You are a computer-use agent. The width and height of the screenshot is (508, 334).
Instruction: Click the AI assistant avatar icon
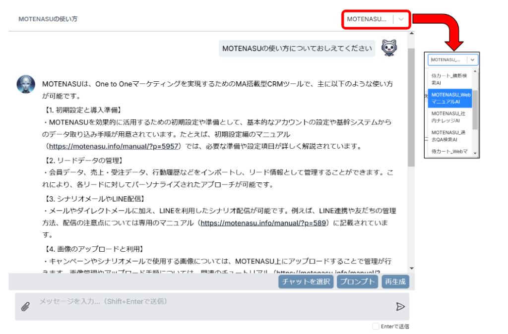click(x=26, y=84)
